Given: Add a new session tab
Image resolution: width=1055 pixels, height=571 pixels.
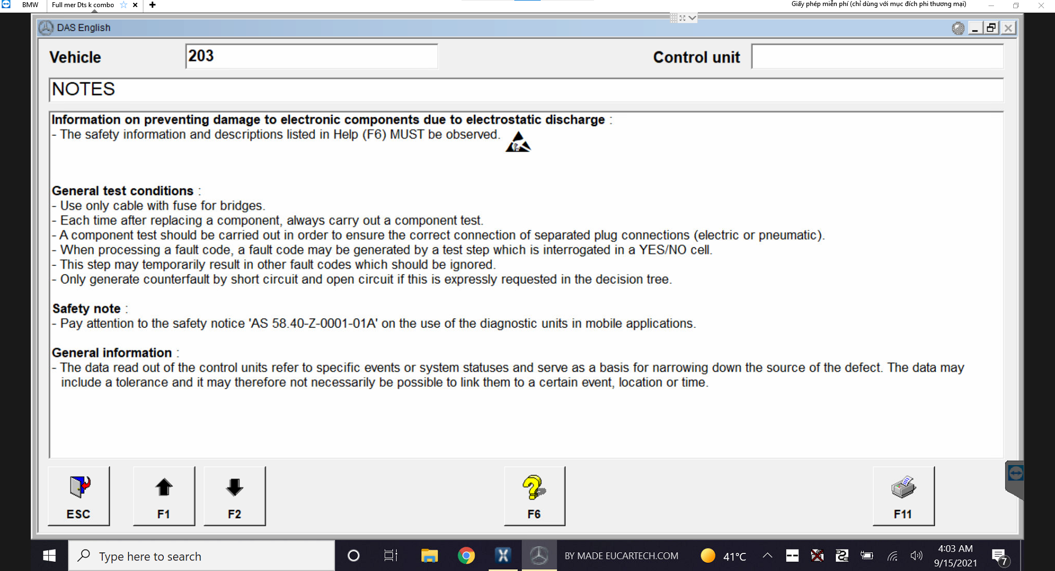Looking at the screenshot, I should (153, 5).
